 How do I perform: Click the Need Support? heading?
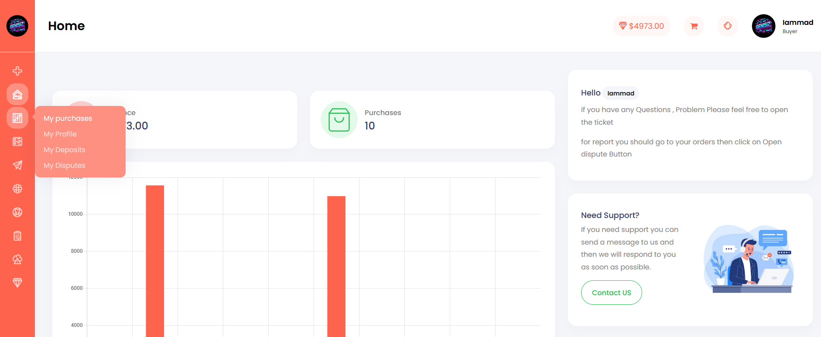(x=610, y=215)
